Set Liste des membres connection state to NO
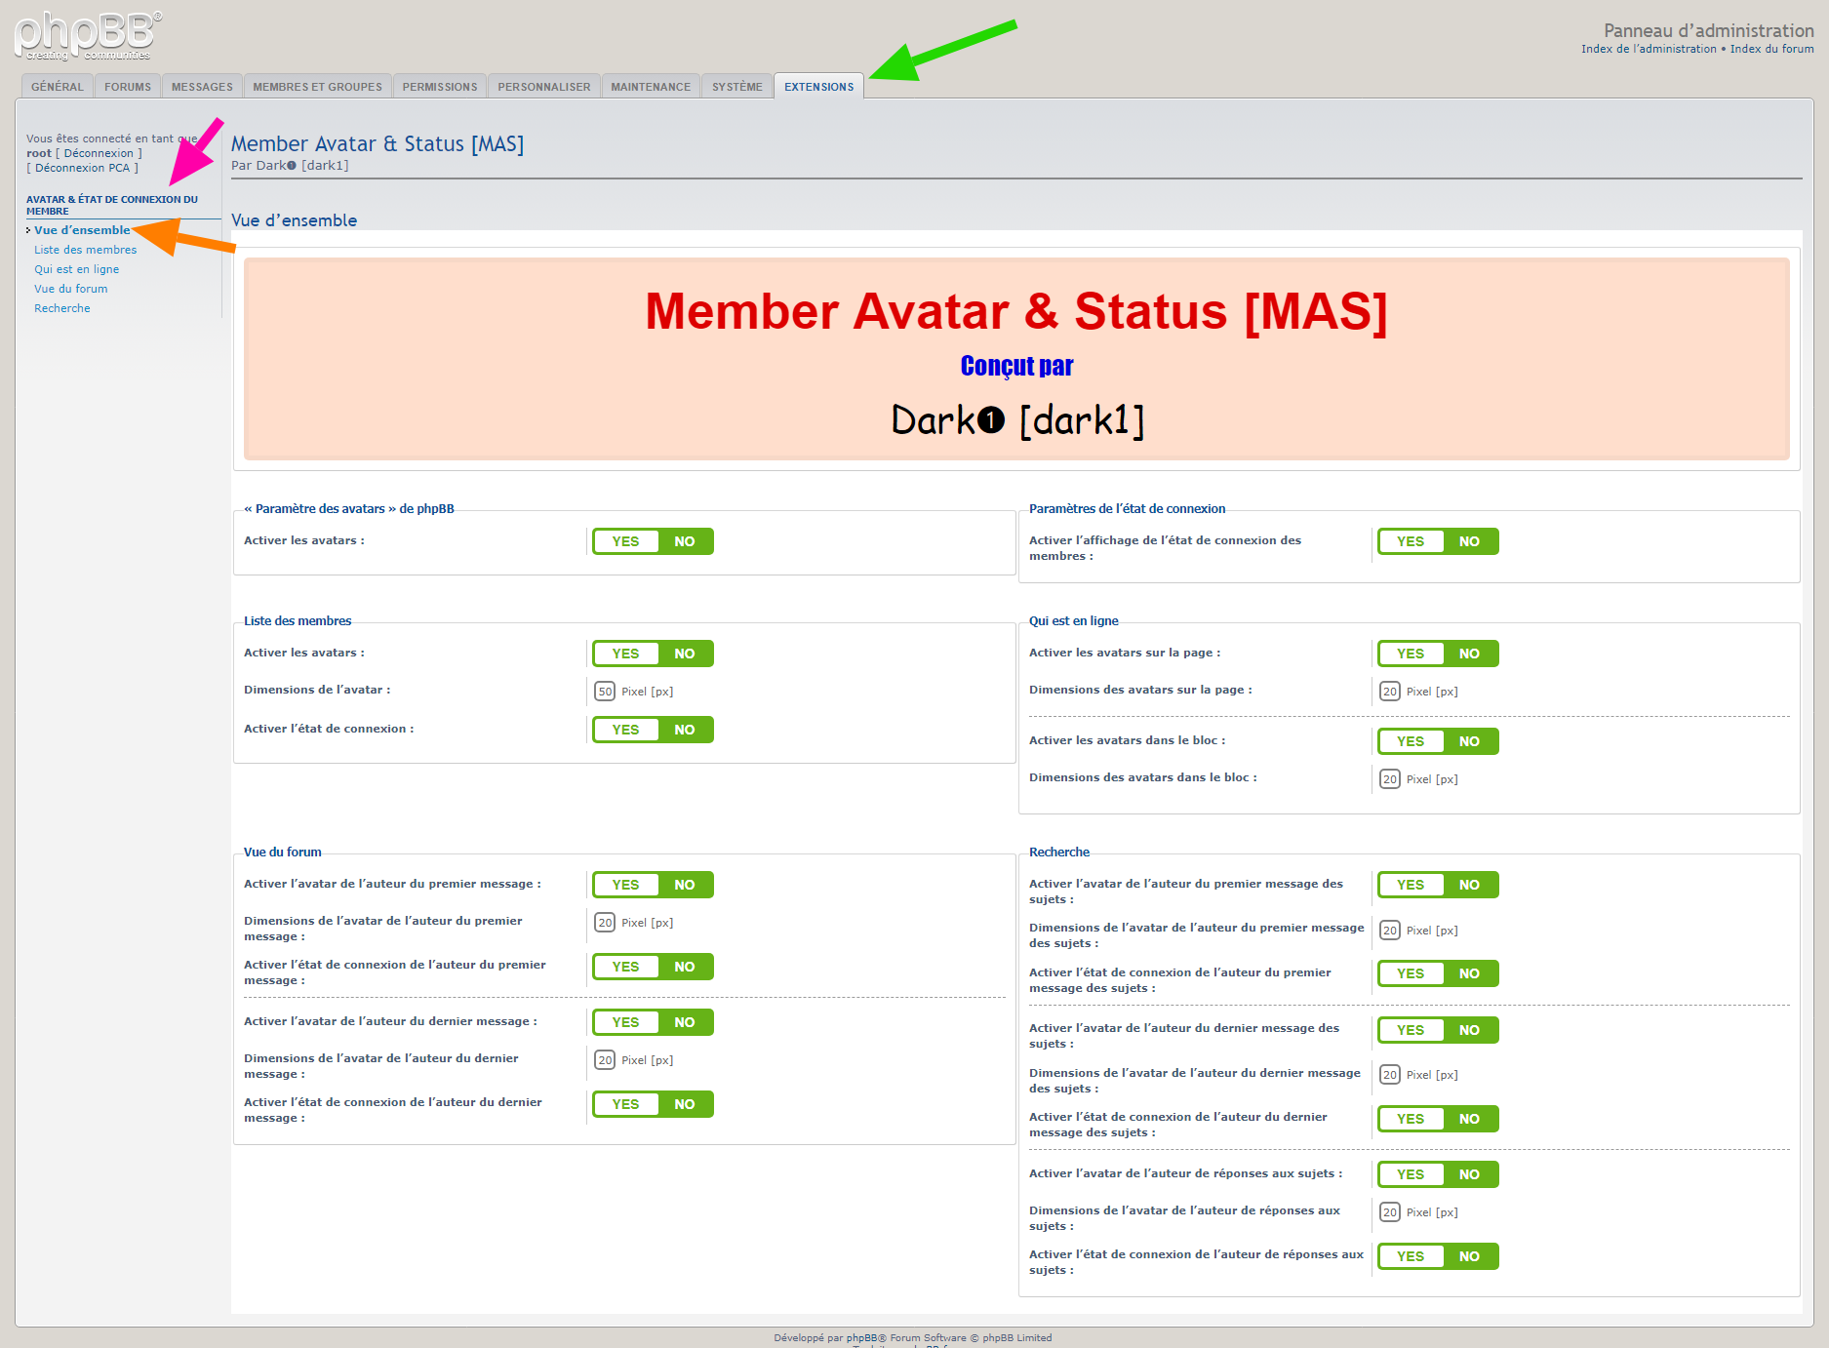Image resolution: width=1829 pixels, height=1348 pixels. tap(685, 730)
